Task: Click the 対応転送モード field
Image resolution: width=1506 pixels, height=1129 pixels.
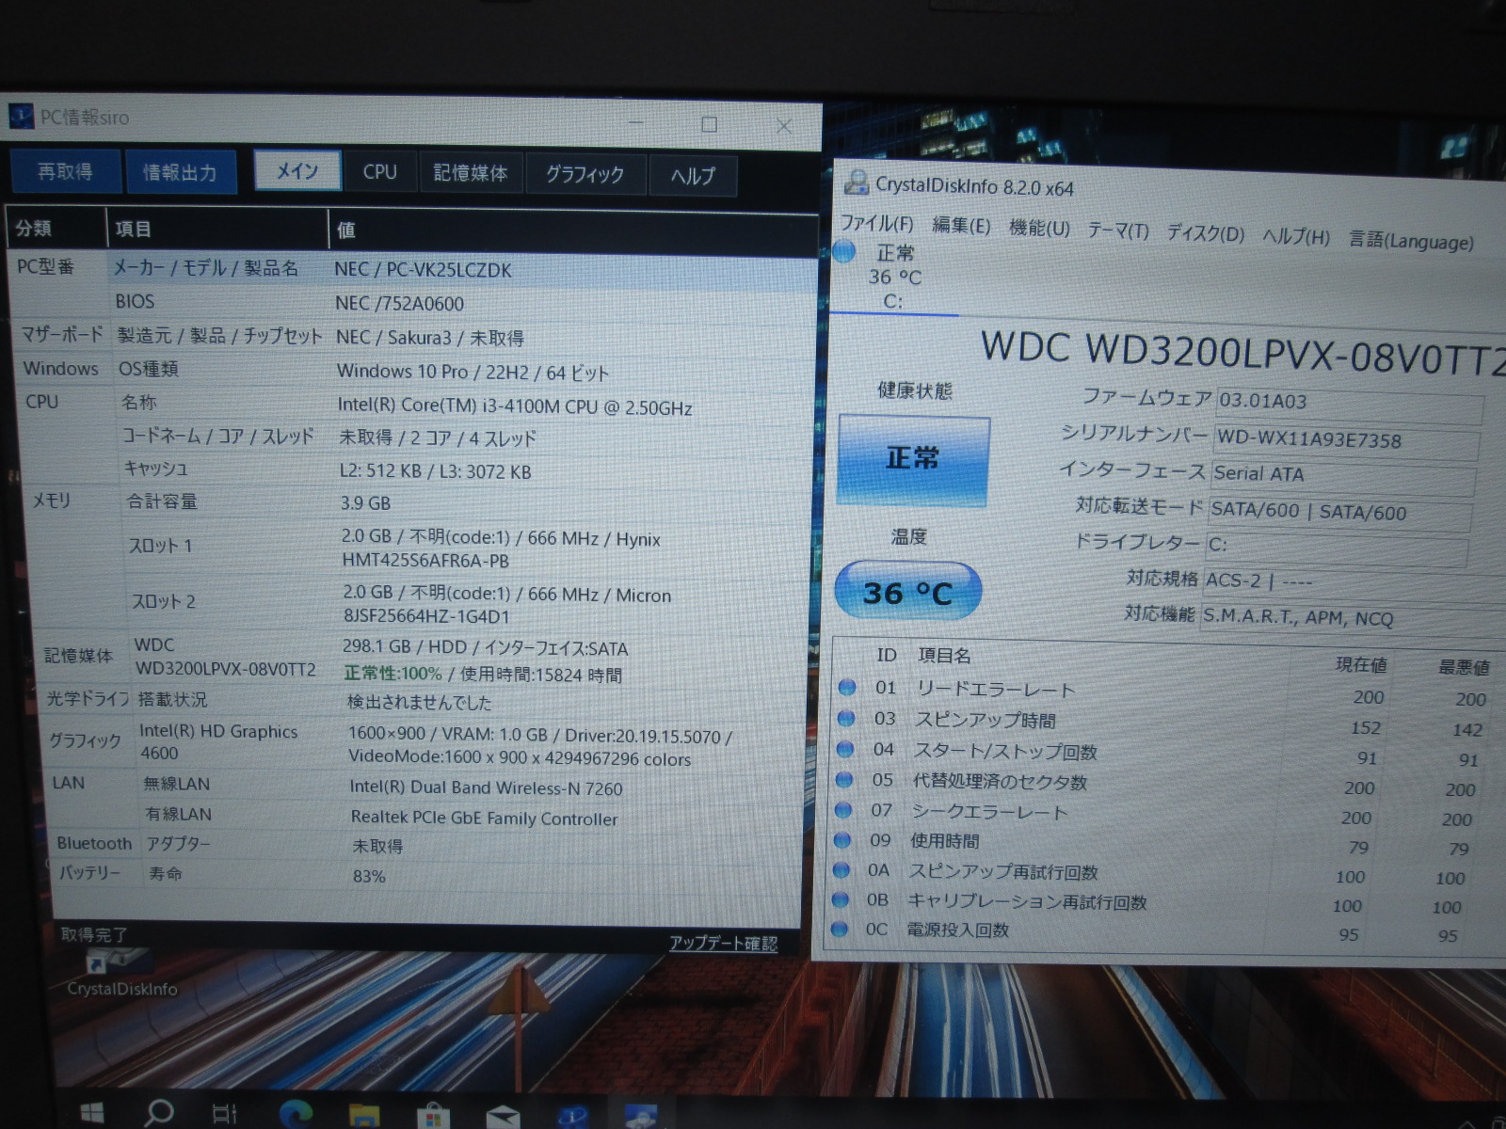Action: [1340, 512]
